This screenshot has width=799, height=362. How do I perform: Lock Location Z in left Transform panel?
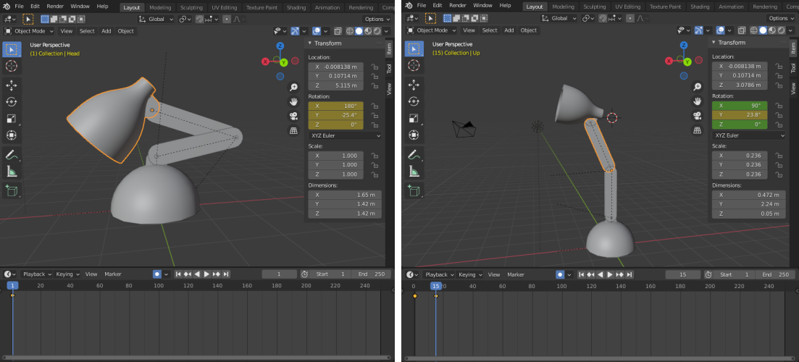(x=374, y=85)
